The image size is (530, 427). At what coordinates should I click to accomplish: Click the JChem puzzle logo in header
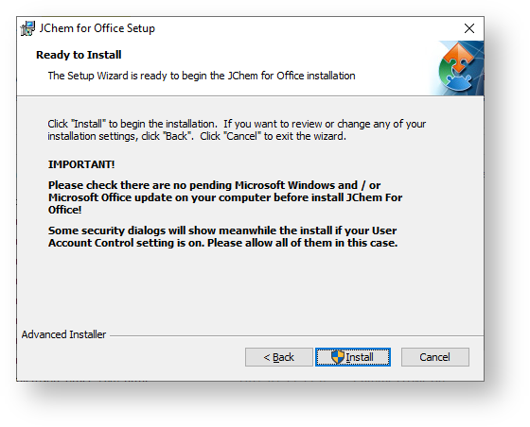(458, 67)
